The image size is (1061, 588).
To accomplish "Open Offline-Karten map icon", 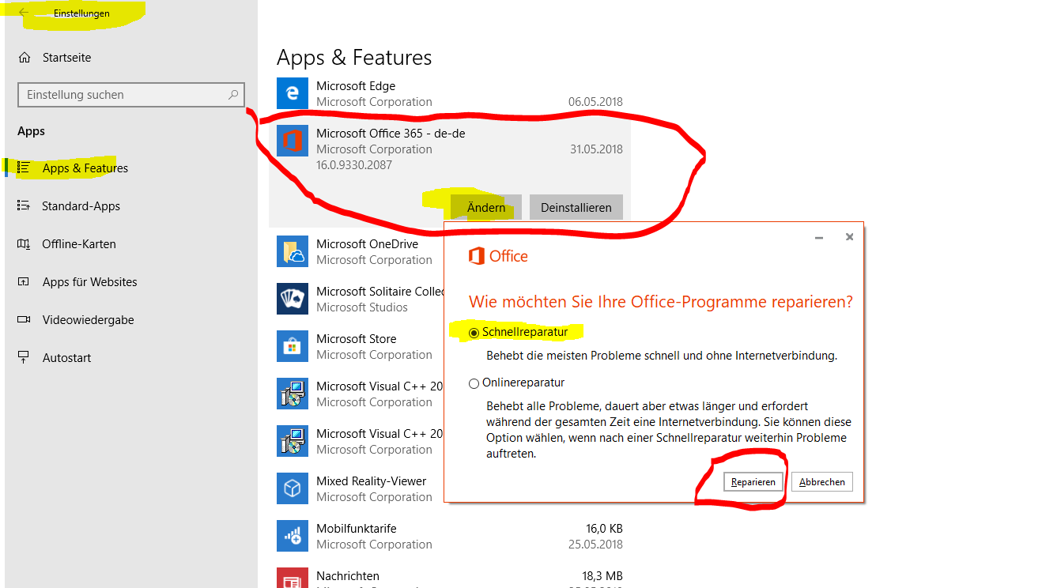I will click(x=24, y=244).
